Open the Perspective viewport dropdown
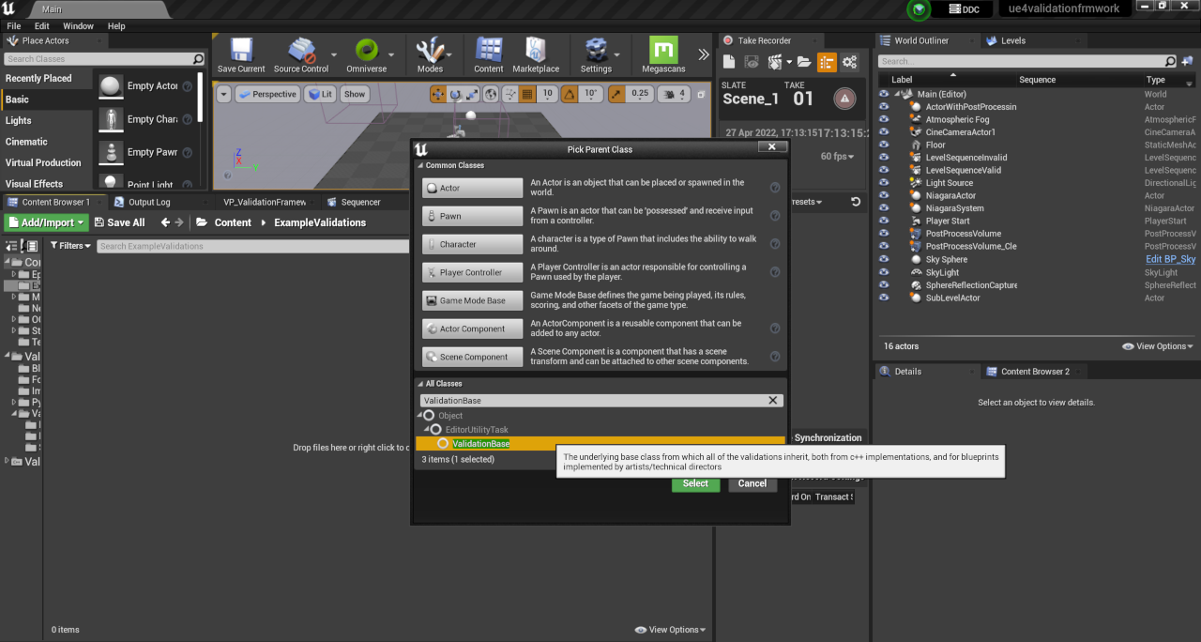 pyautogui.click(x=267, y=94)
